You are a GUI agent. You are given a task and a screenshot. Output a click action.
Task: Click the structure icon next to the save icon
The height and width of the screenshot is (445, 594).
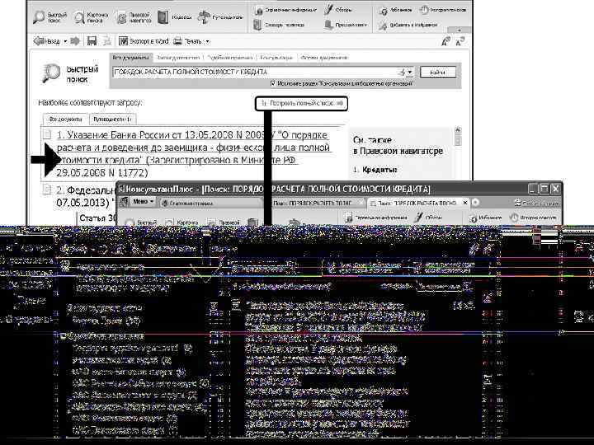[107, 41]
